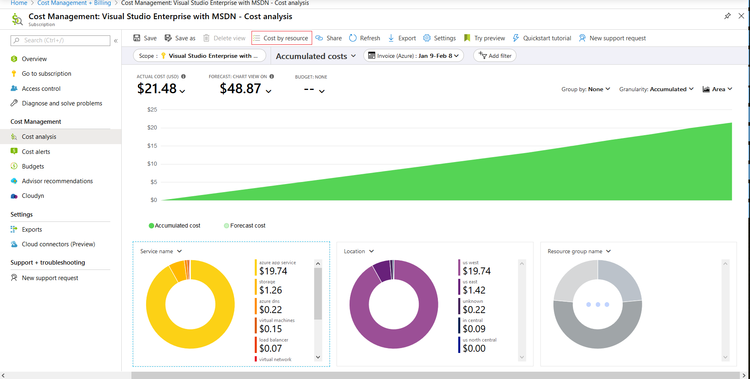This screenshot has width=750, height=379.
Task: Click the Export download arrow icon
Action: point(391,38)
